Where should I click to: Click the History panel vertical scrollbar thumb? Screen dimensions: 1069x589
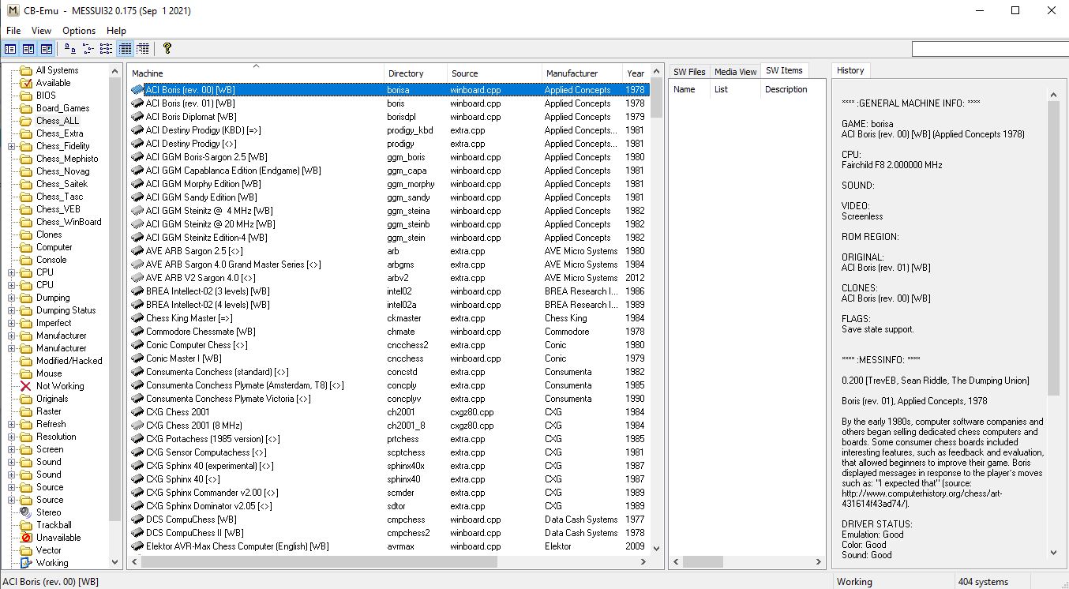[1053, 248]
